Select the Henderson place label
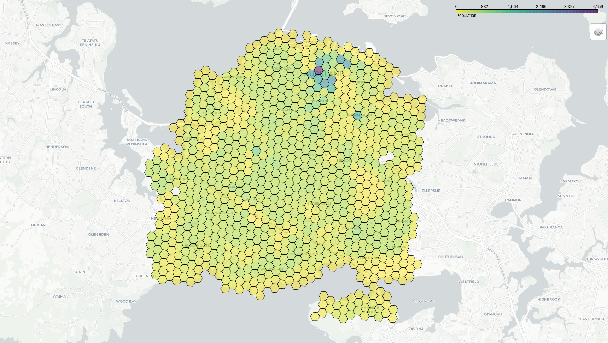The width and height of the screenshot is (608, 343). point(57,147)
